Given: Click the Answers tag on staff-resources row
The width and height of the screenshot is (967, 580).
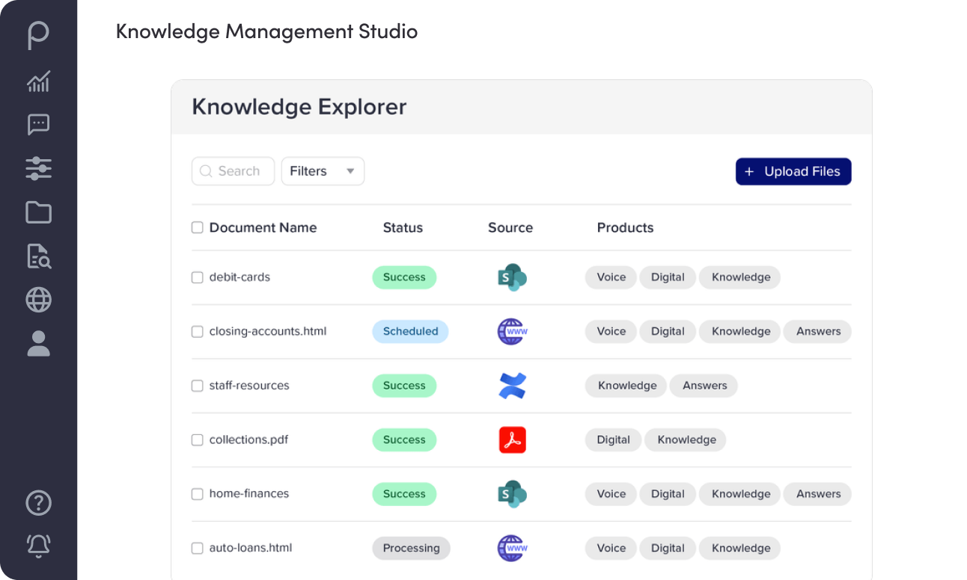Looking at the screenshot, I should point(704,386).
